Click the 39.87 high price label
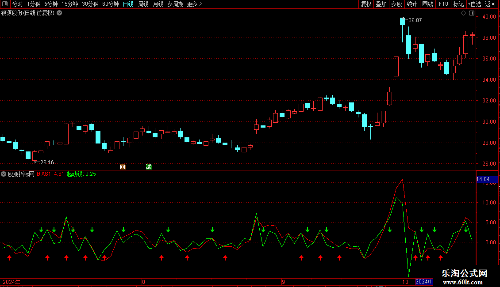Screen dimensions: 500x287 click(x=415, y=20)
